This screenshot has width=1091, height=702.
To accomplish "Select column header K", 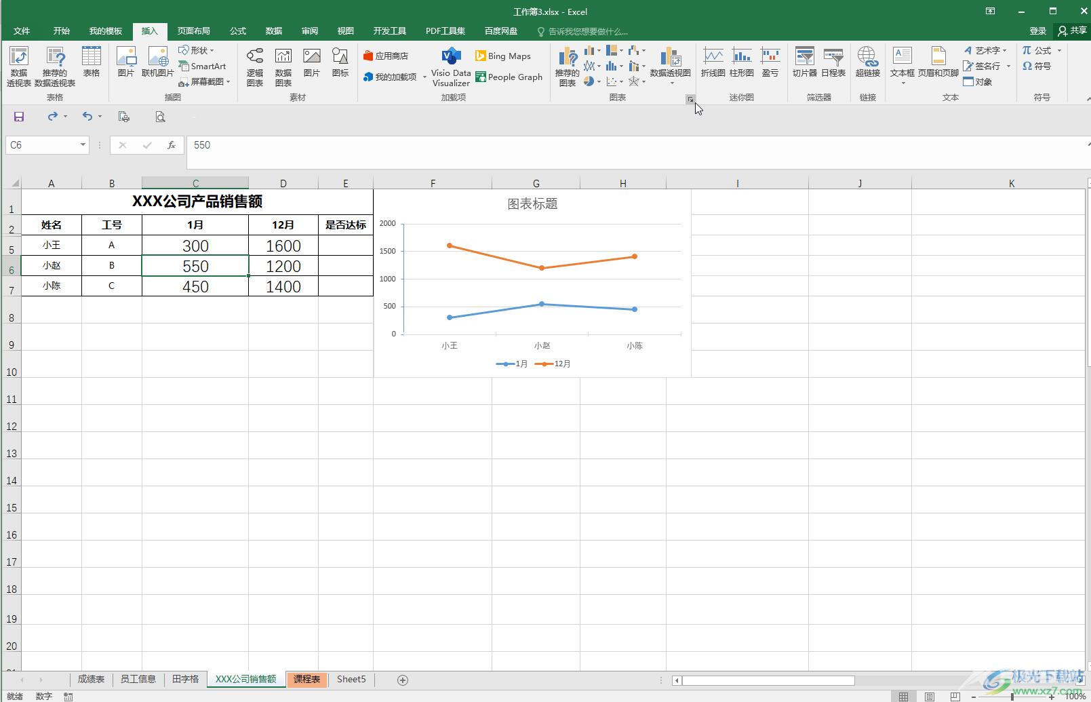I will pos(1011,183).
